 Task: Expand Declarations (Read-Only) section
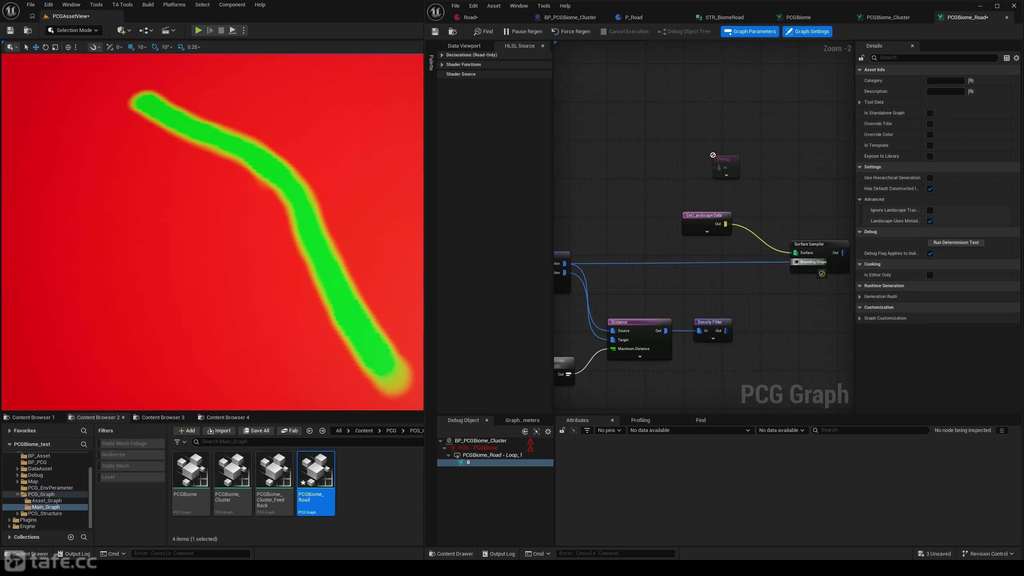442,55
